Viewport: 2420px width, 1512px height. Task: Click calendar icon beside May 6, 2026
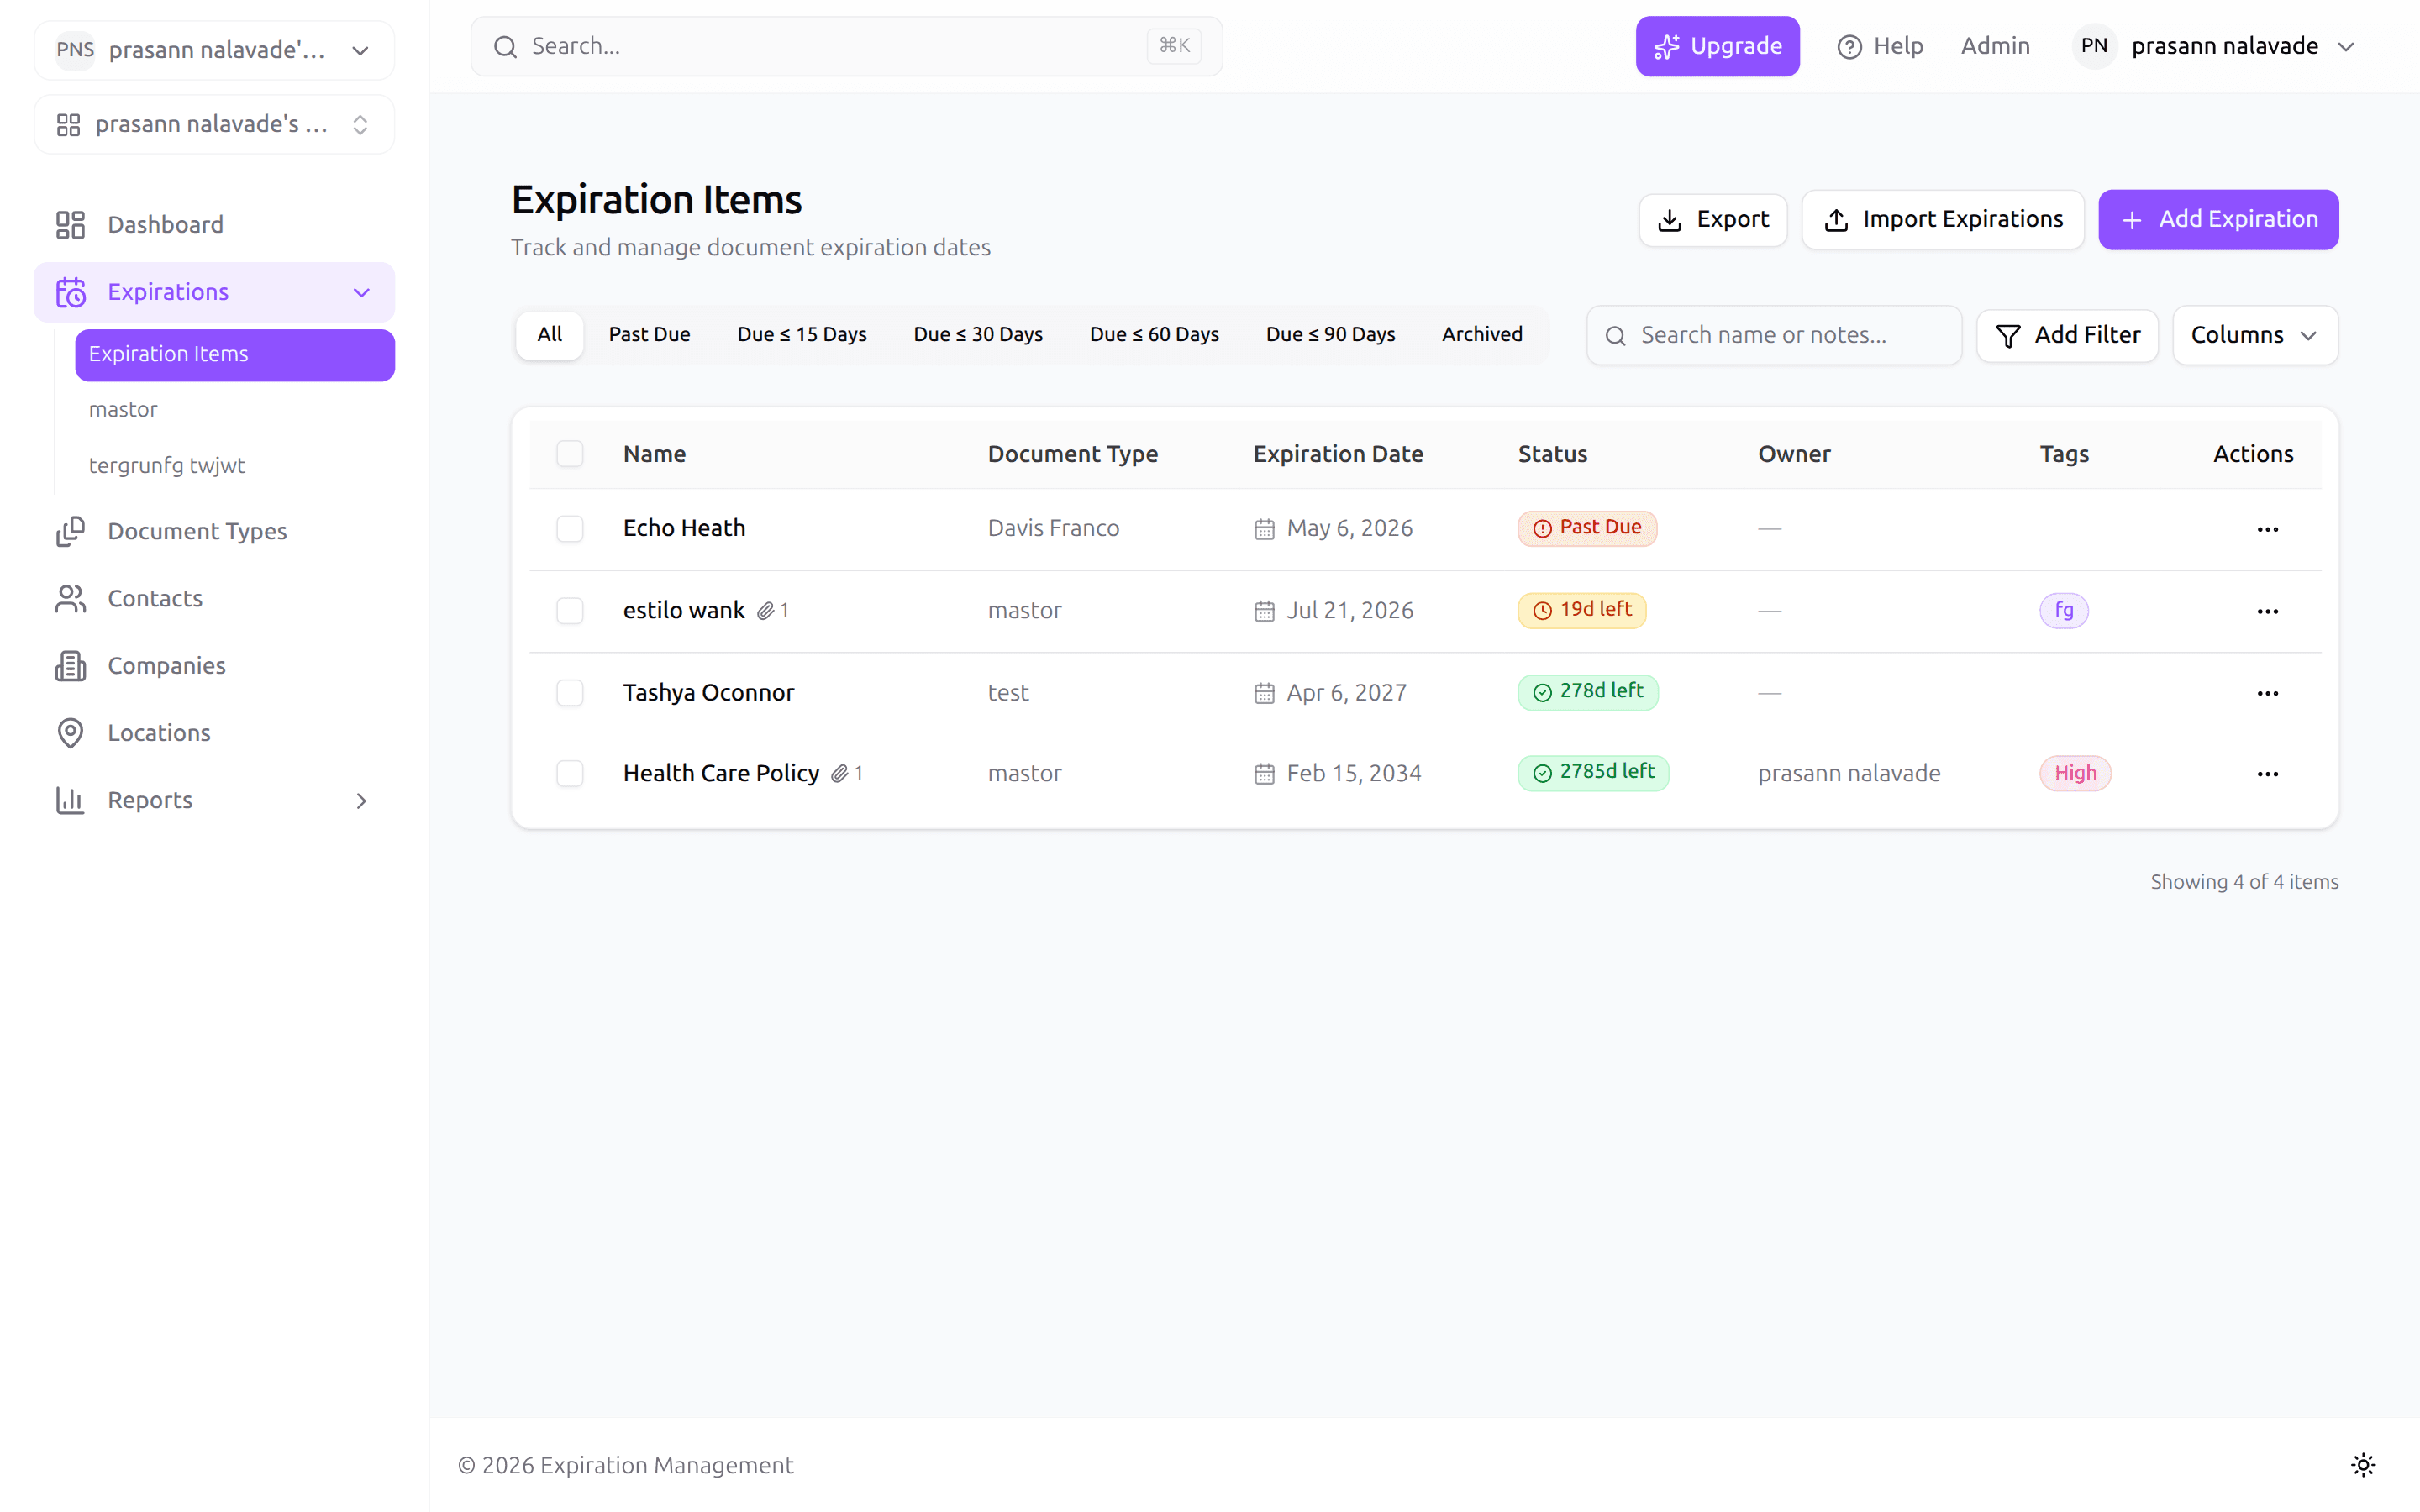pyautogui.click(x=1264, y=529)
